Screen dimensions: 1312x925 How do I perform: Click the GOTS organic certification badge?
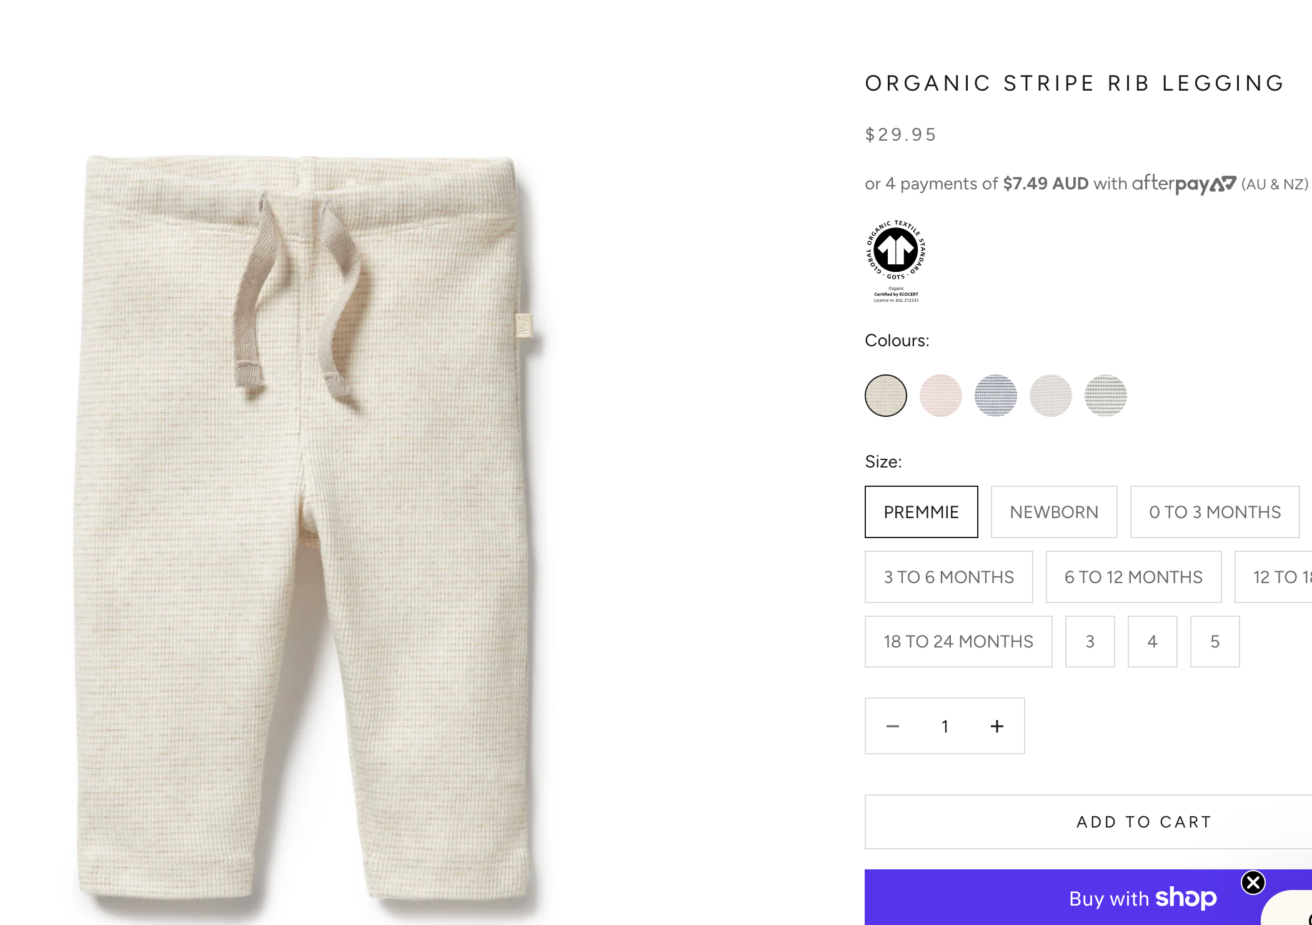(896, 261)
